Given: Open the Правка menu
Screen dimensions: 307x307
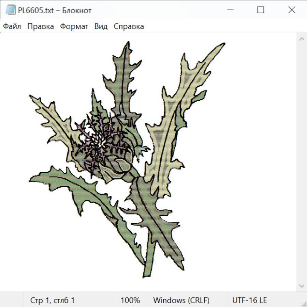Looking at the screenshot, I should click(x=41, y=27).
